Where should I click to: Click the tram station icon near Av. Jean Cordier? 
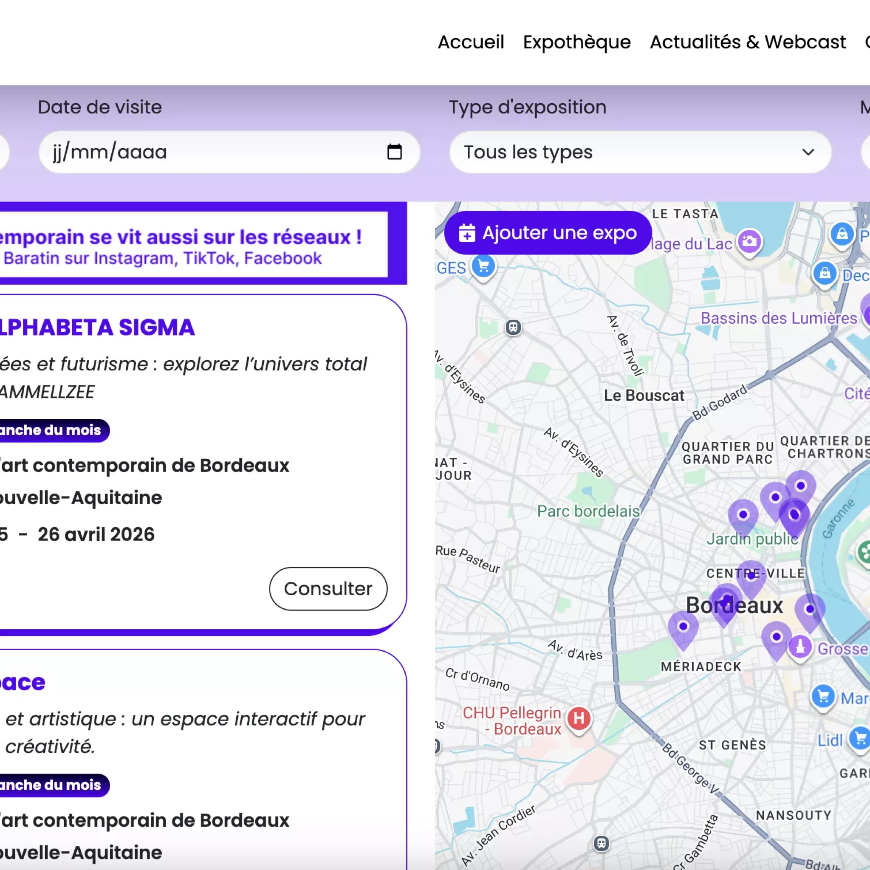click(601, 843)
